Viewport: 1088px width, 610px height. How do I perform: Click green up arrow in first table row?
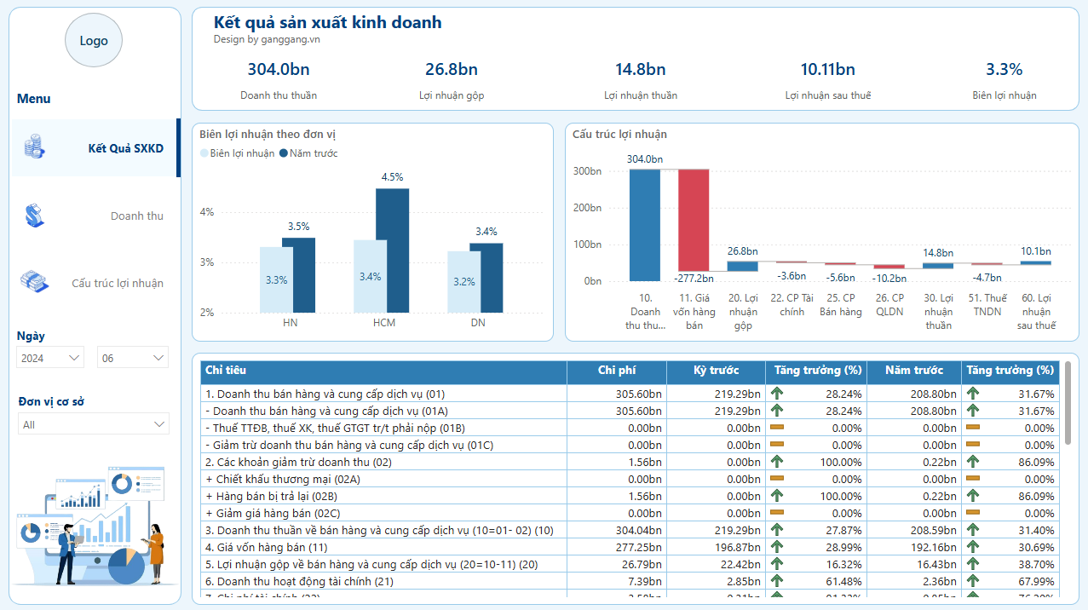(776, 394)
